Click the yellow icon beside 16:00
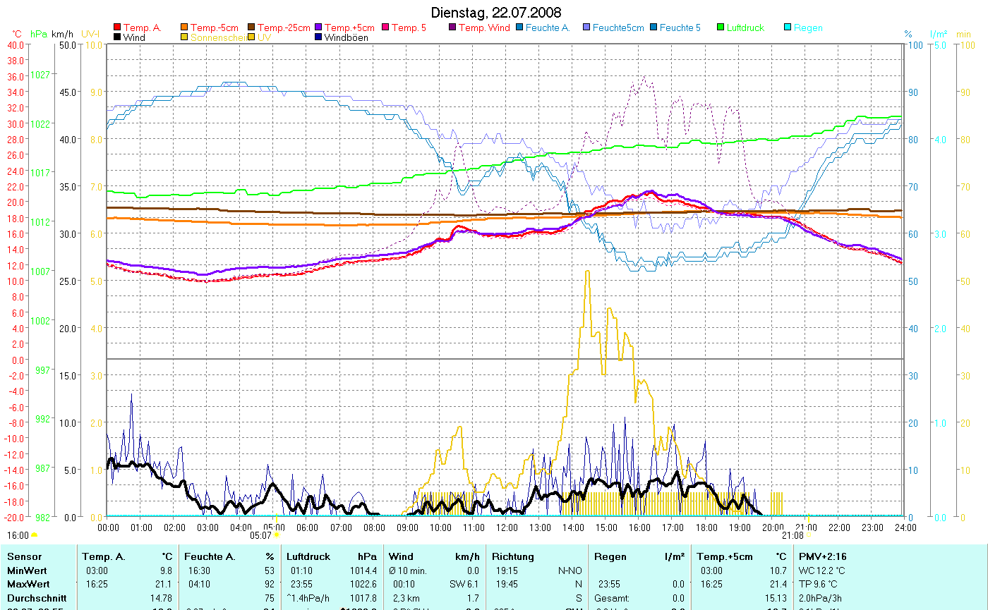The width and height of the screenshot is (988, 610). click(x=35, y=535)
